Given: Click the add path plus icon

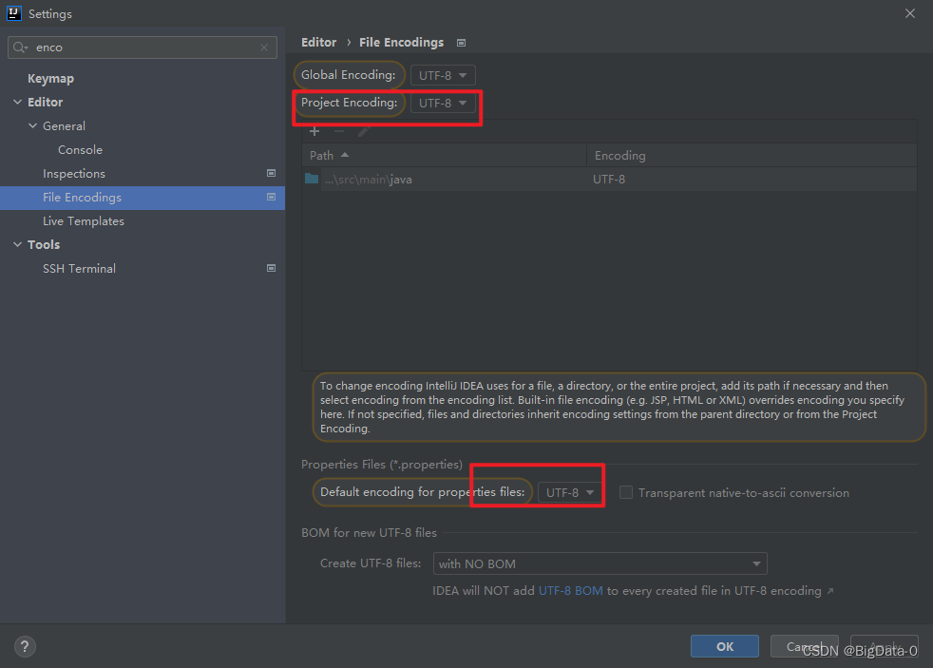Looking at the screenshot, I should [314, 131].
